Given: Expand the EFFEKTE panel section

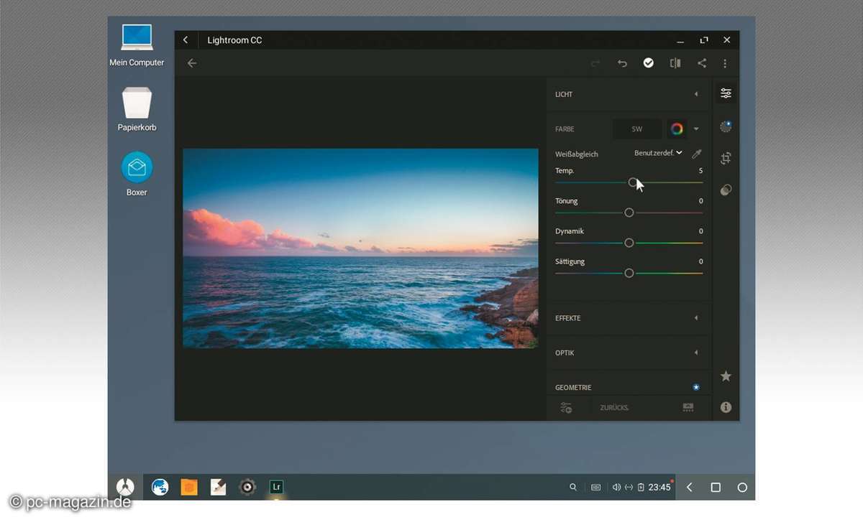Looking at the screenshot, I should 629,318.
